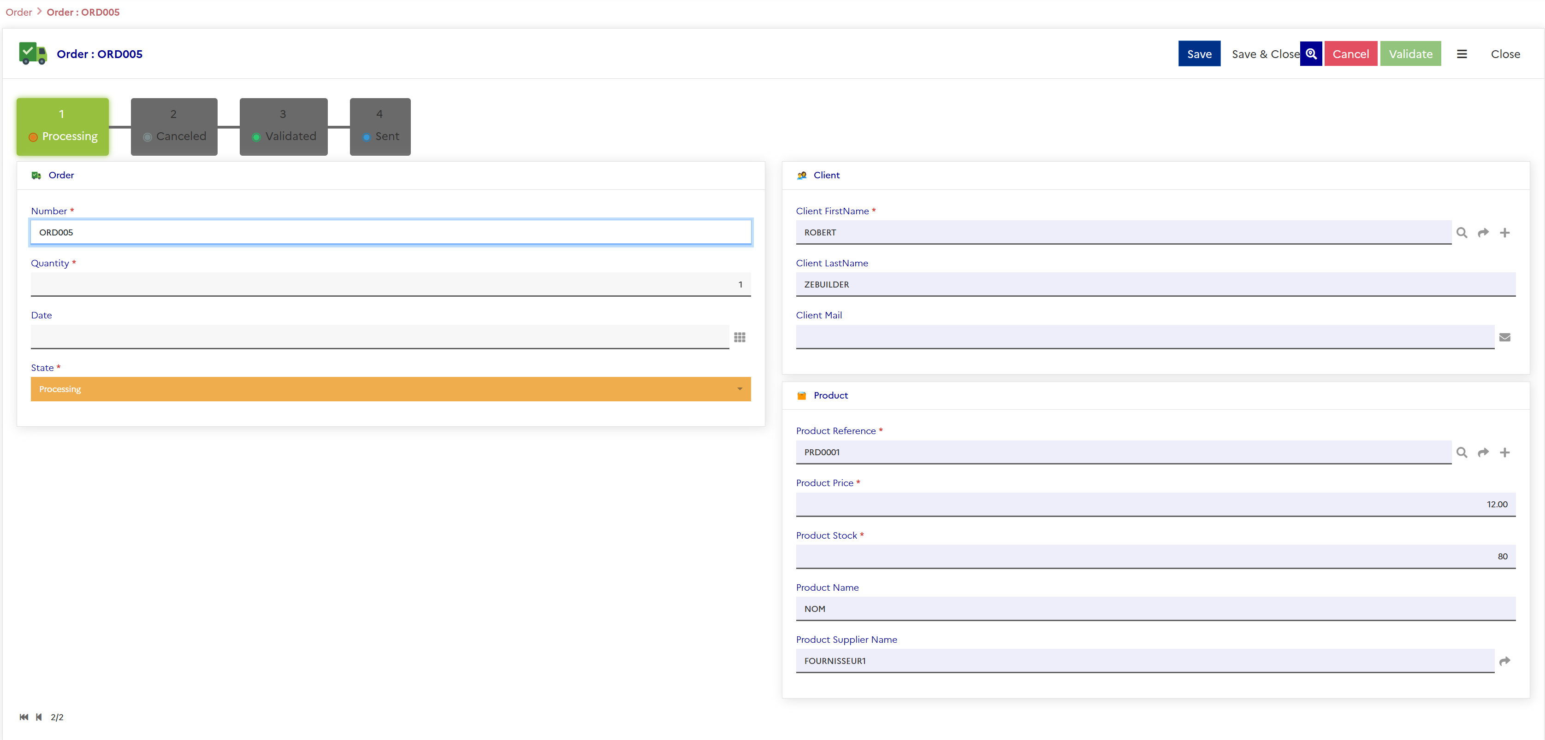Click the empty Date input field

click(x=380, y=337)
